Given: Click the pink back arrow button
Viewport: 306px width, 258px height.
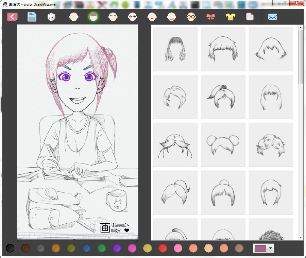Looking at the screenshot, I should coord(12,17).
